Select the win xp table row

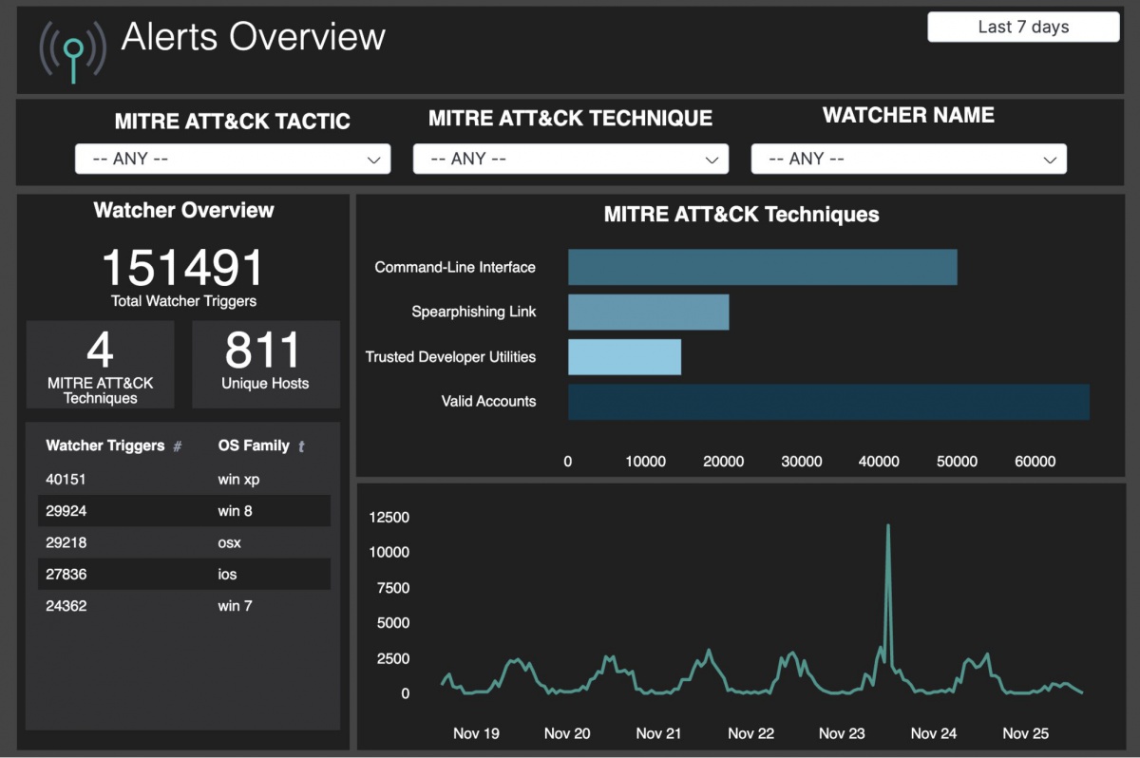click(183, 480)
